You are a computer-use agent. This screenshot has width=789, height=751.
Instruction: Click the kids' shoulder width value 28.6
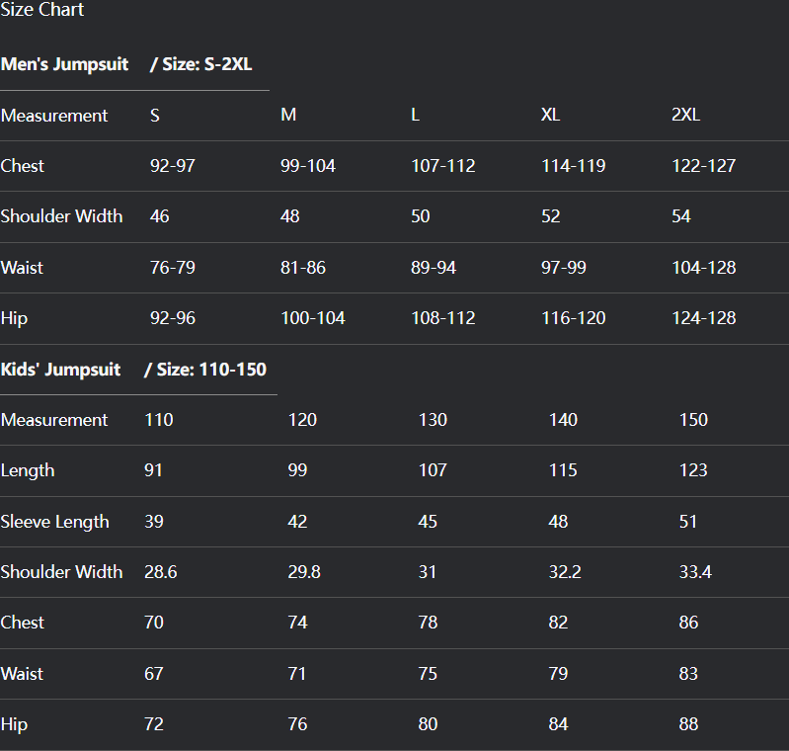click(x=160, y=572)
